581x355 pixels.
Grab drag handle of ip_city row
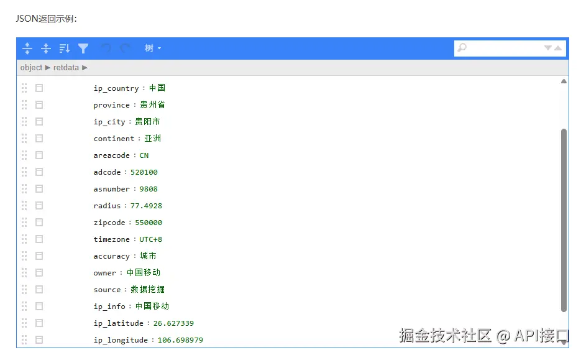click(24, 121)
